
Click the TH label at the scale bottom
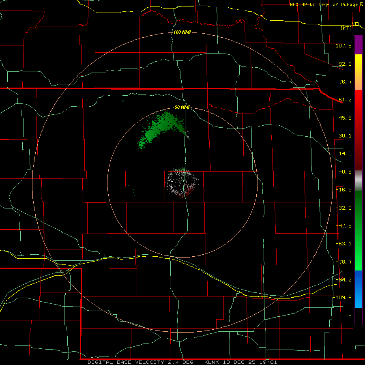coord(348,316)
